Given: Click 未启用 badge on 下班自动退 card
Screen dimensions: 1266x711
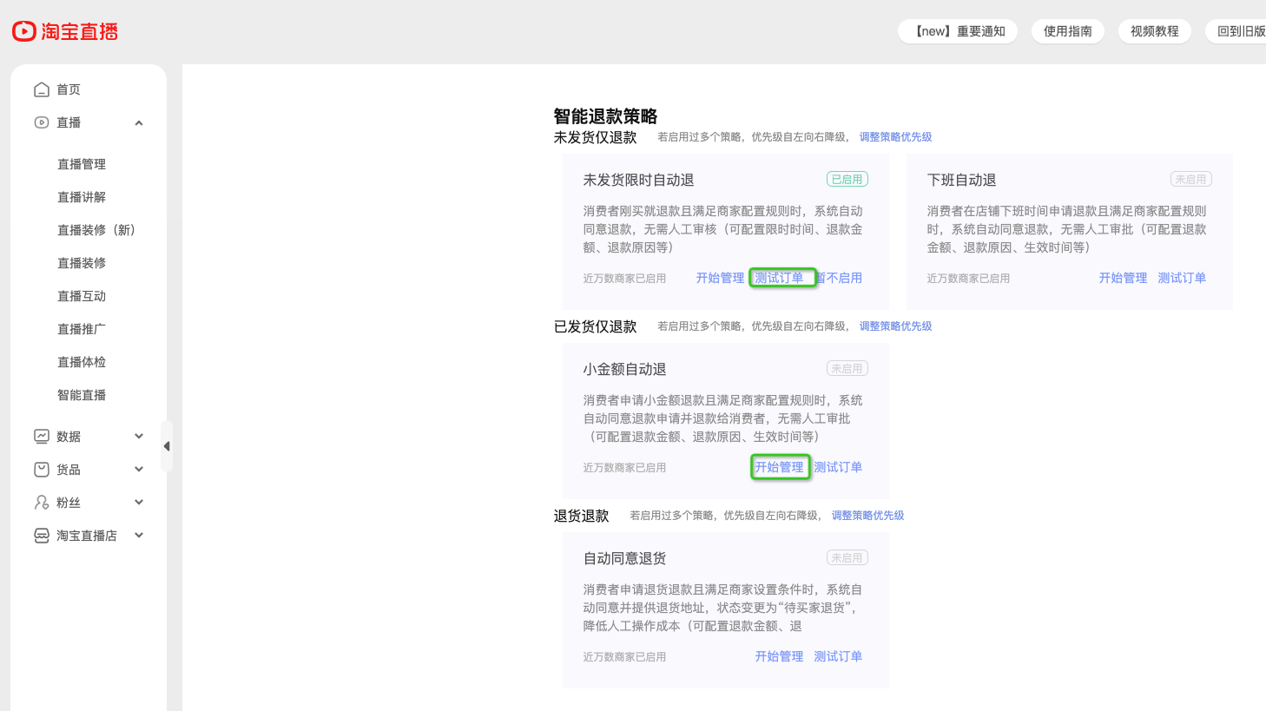Looking at the screenshot, I should tap(1191, 179).
